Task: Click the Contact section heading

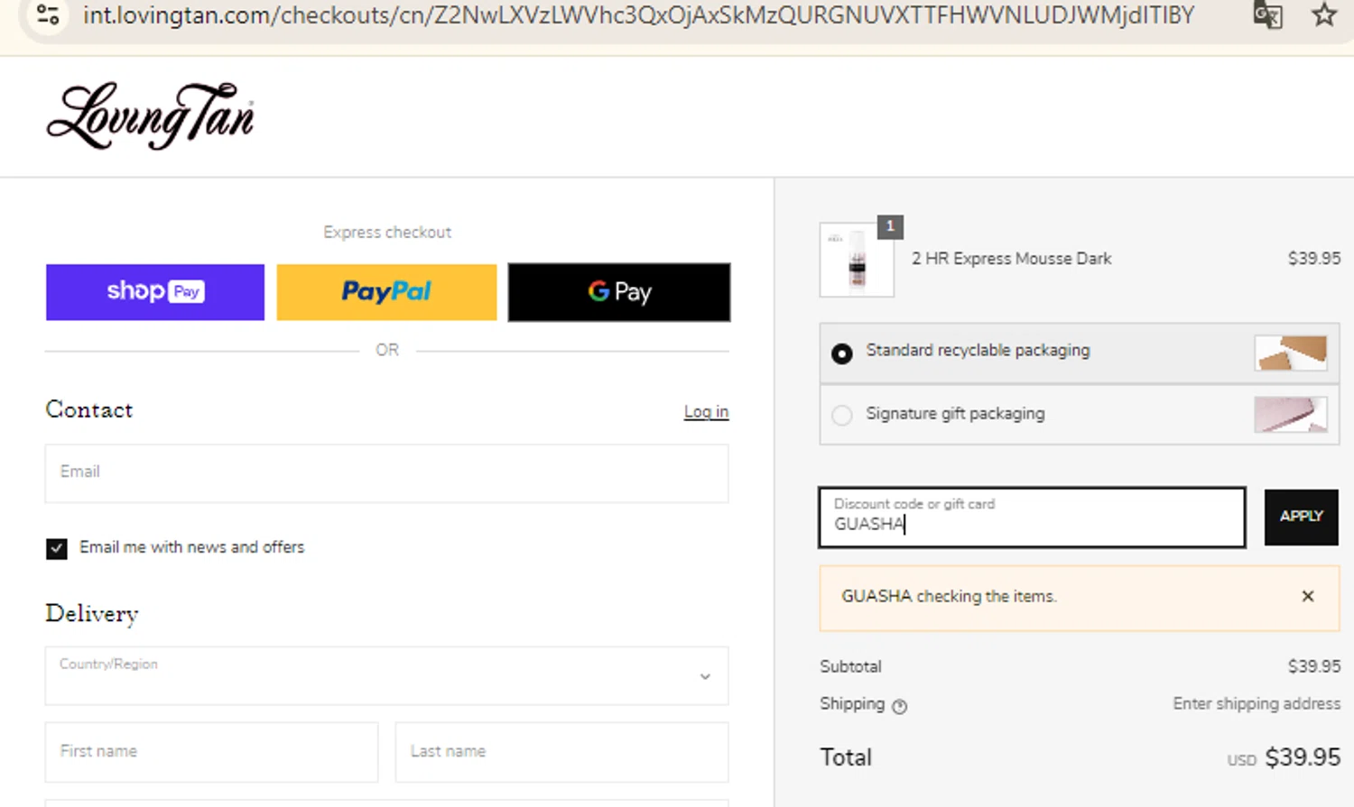Action: tap(88, 409)
